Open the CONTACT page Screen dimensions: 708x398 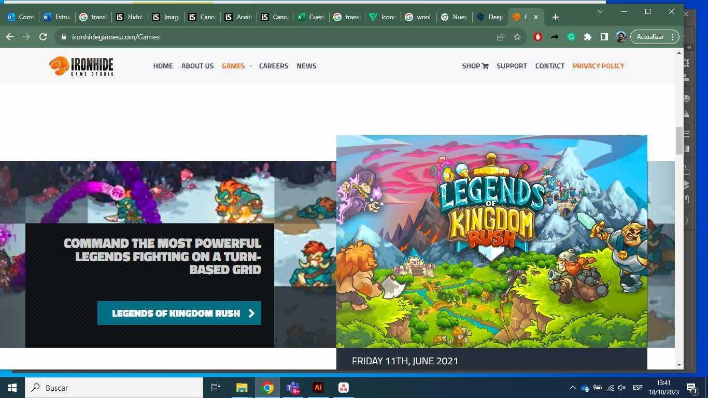click(550, 66)
